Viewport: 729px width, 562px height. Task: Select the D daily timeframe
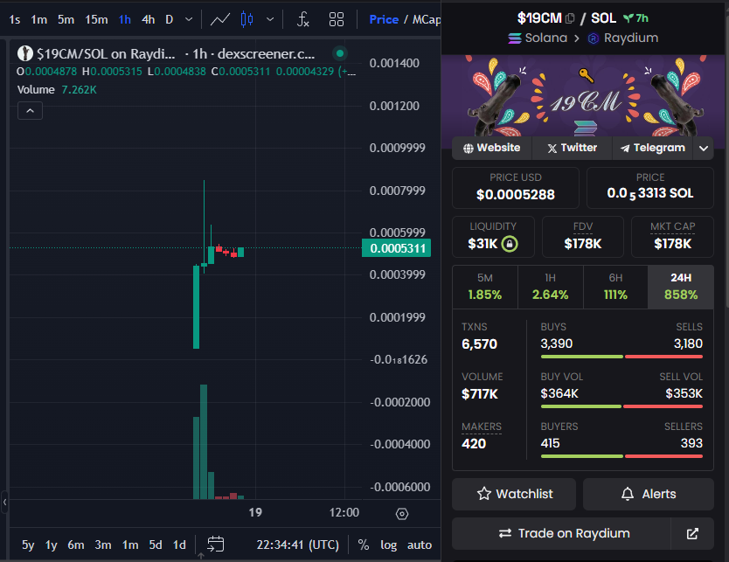(170, 19)
